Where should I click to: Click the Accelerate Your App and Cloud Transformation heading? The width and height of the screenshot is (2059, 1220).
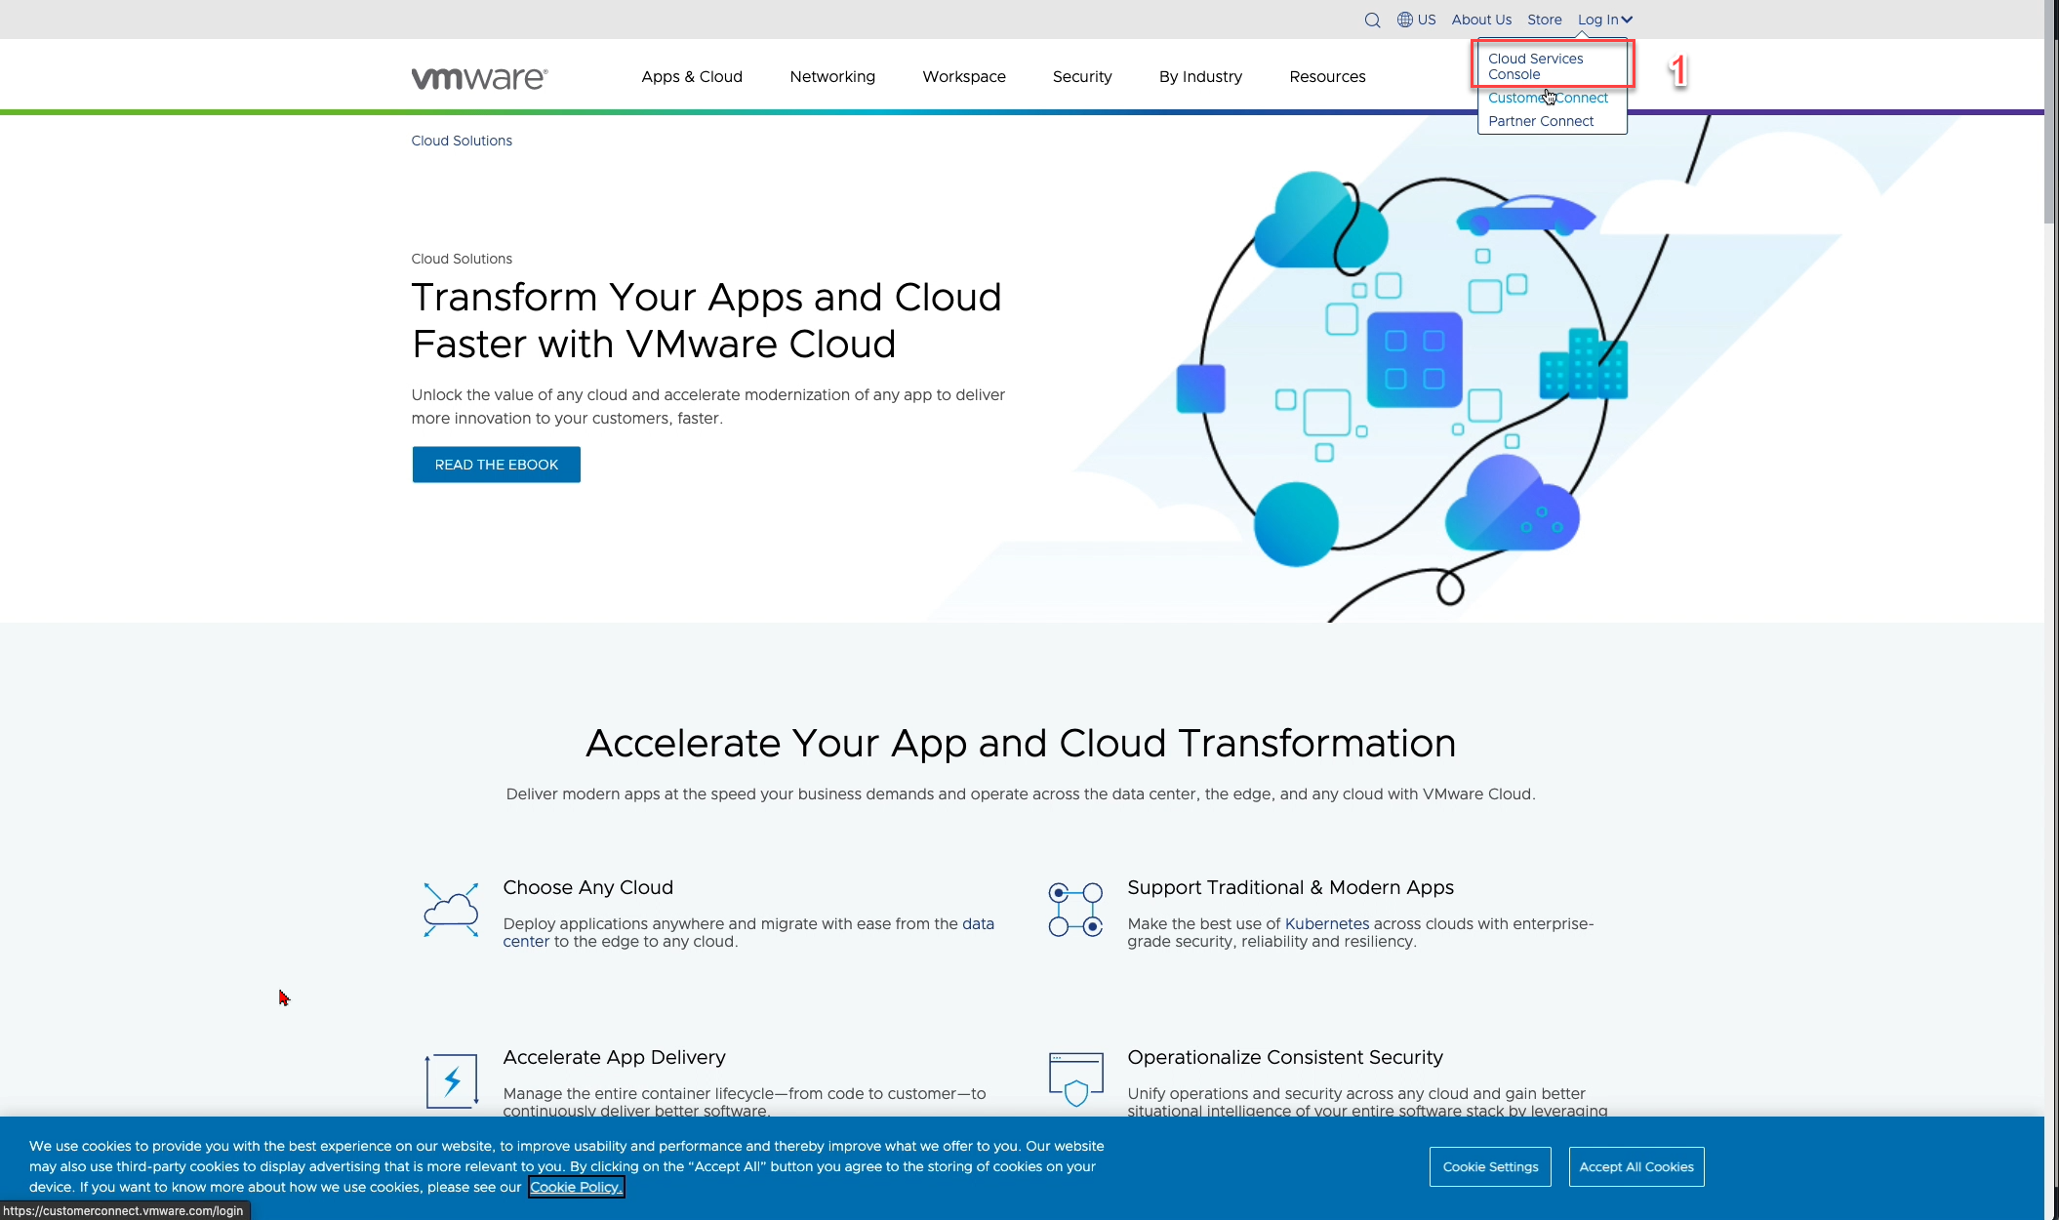click(x=1021, y=743)
